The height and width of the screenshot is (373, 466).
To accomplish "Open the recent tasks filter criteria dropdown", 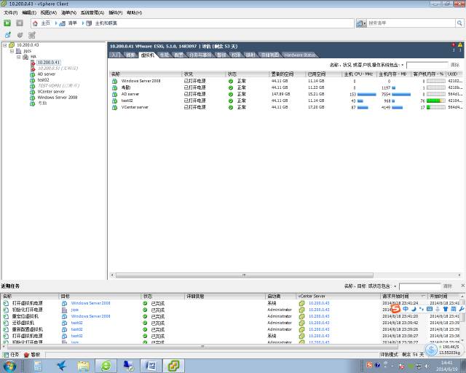I will [x=395, y=286].
